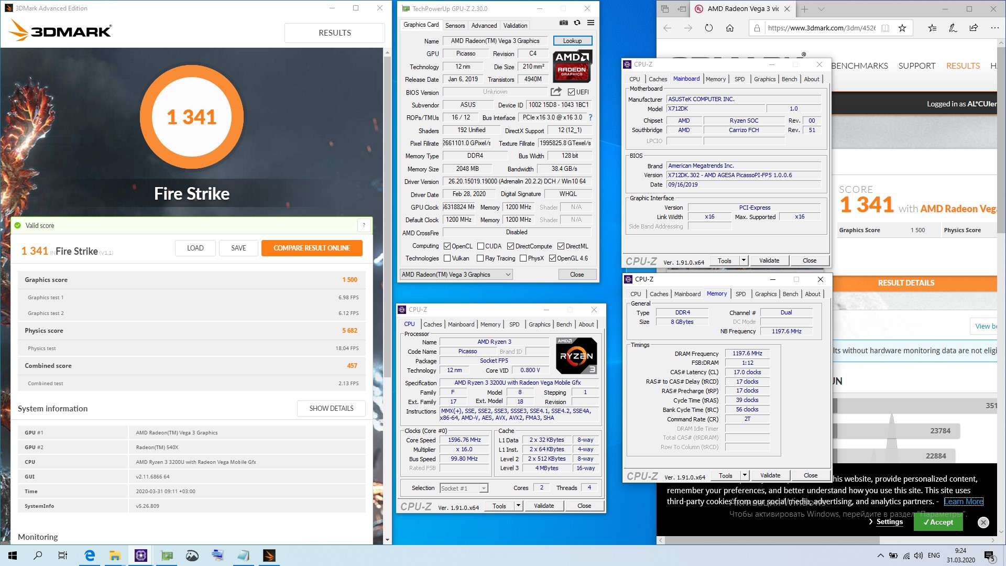Open Task View on taskbar
1006x566 pixels.
63,556
